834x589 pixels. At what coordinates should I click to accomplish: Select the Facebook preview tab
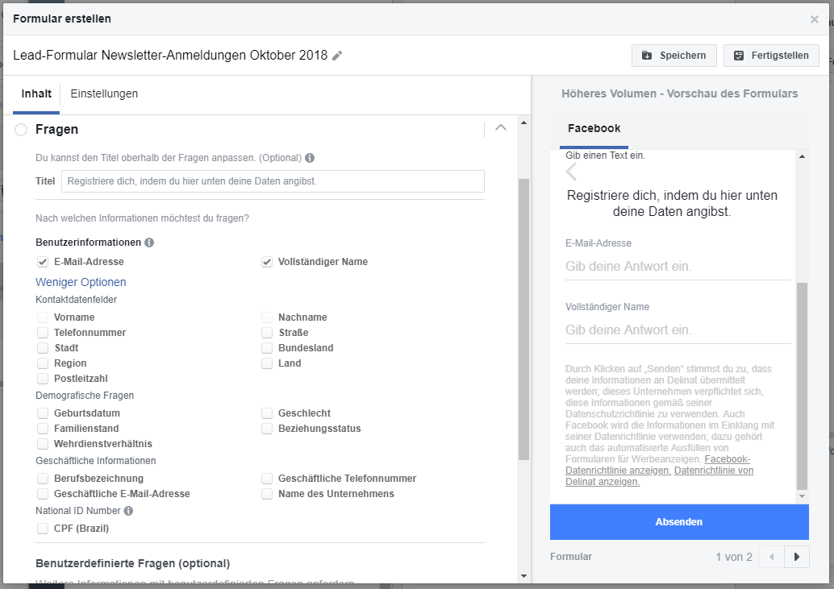[594, 129]
